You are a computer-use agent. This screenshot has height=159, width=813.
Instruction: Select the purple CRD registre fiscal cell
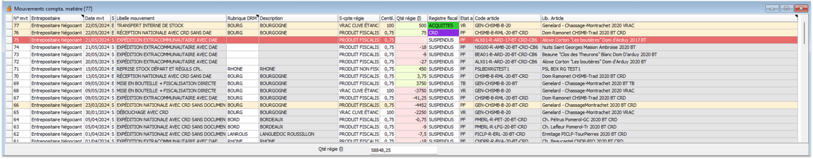pos(443,33)
